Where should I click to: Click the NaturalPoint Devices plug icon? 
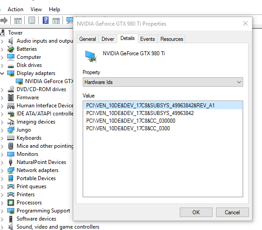pos(10,162)
